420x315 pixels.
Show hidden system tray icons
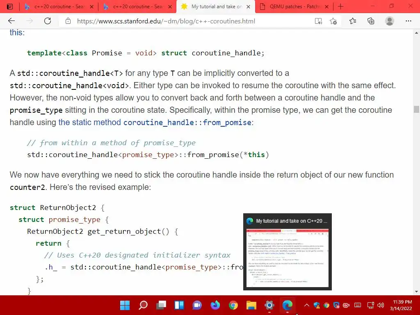[307, 305]
